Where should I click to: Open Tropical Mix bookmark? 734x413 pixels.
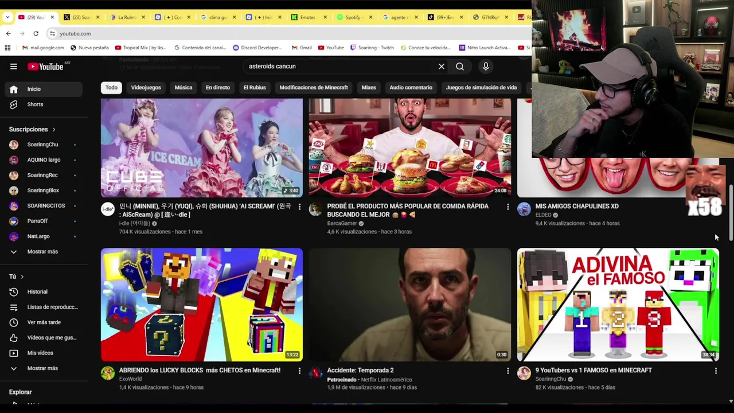[x=140, y=48]
